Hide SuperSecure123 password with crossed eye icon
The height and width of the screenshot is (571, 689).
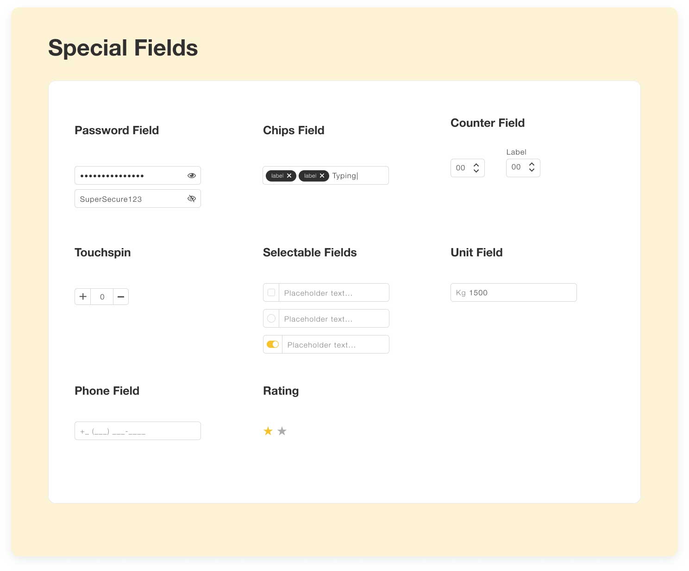192,199
